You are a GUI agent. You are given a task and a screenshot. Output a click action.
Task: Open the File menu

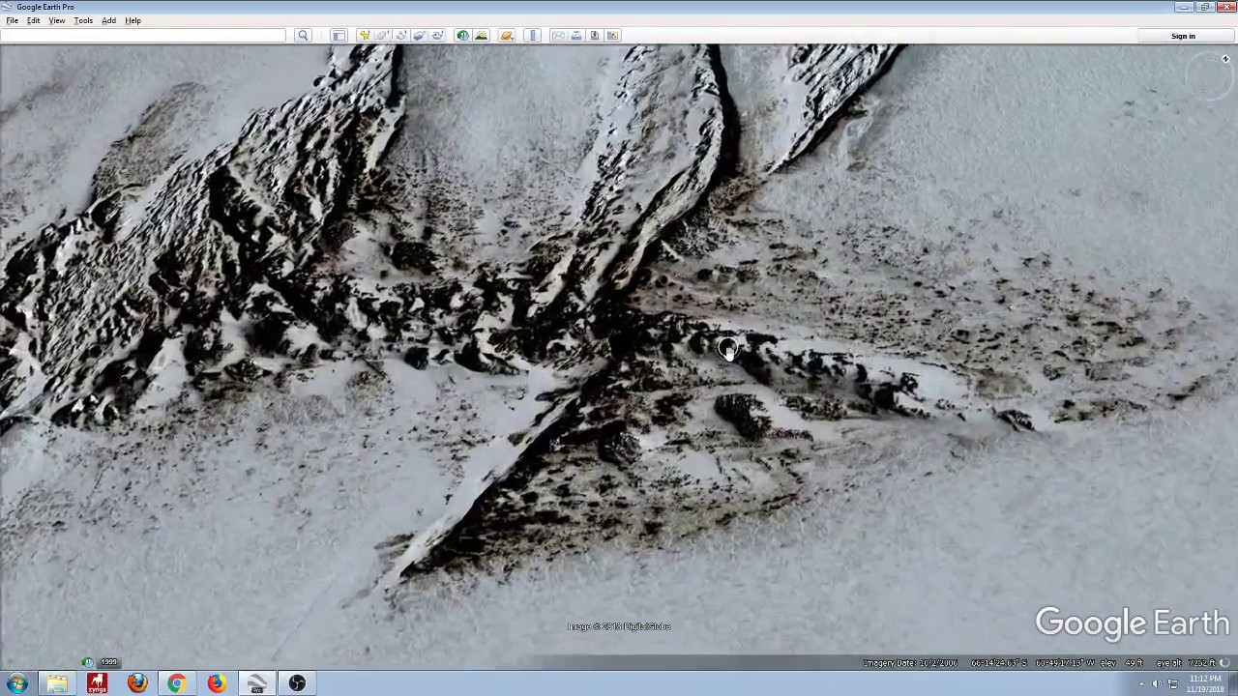13,20
